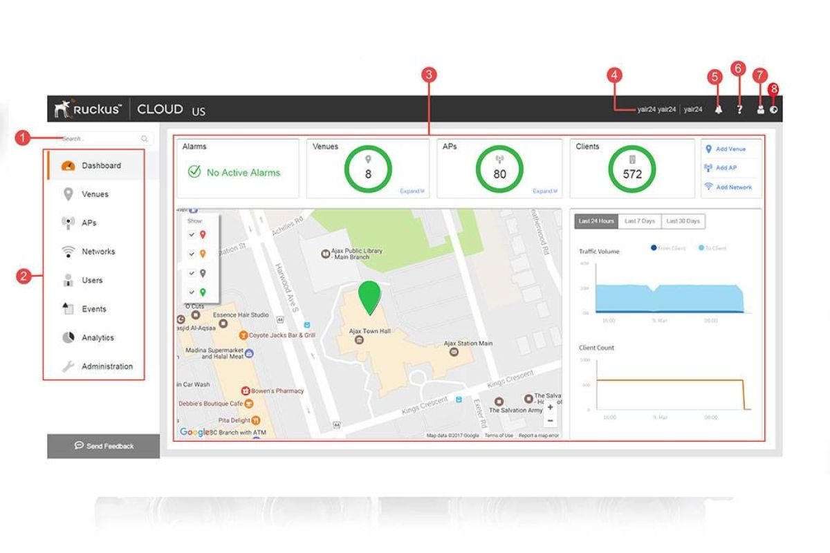Open APs via its antenna icon
The image size is (830, 553).
68,223
